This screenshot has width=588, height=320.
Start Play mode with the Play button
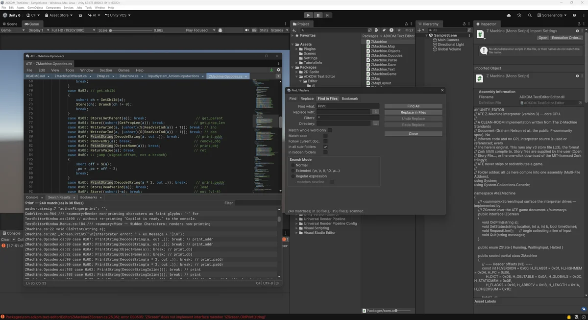308,15
